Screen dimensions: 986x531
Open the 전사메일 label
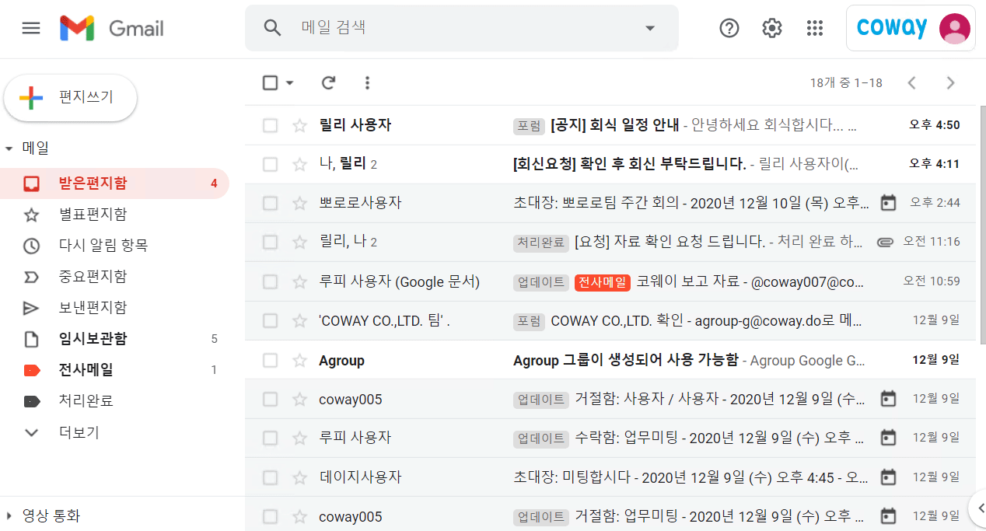point(115,370)
